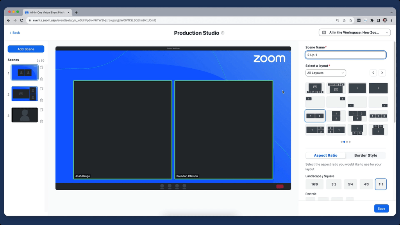400x225 pixels.
Task: Click the address bar URL
Action: pos(95,20)
